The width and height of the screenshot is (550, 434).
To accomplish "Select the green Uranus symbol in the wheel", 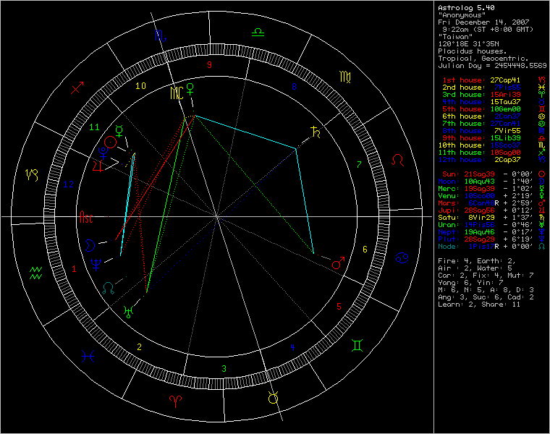I will pos(128,312).
